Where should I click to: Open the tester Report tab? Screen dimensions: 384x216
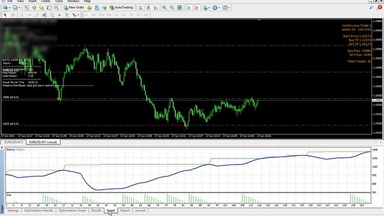[x=125, y=211]
